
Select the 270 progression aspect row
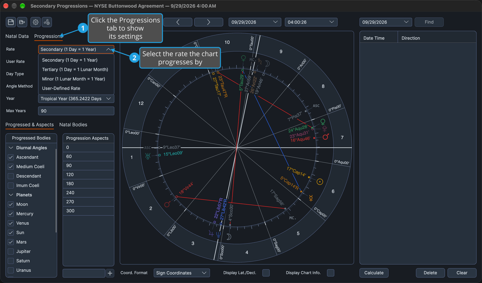coord(89,202)
